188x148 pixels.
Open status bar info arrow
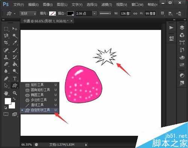[86, 145]
